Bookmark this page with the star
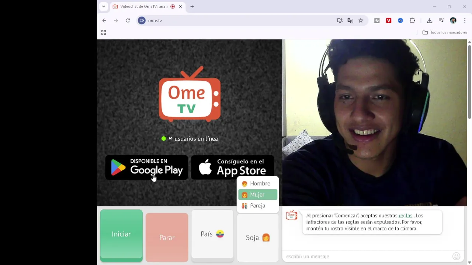The image size is (472, 265). coord(361,21)
